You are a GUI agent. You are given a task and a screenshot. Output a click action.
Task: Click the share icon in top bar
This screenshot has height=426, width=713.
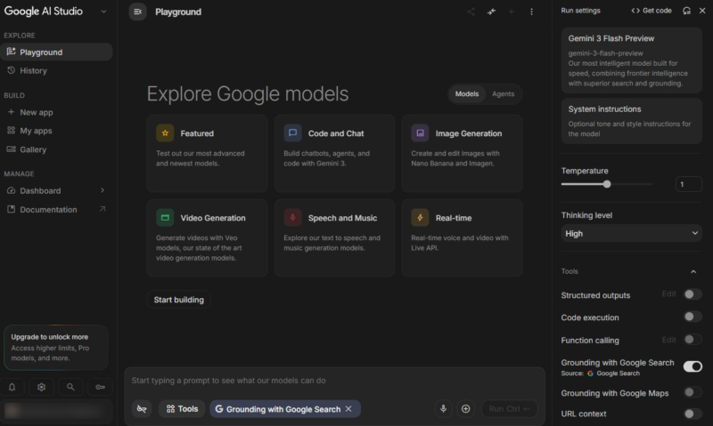[471, 12]
